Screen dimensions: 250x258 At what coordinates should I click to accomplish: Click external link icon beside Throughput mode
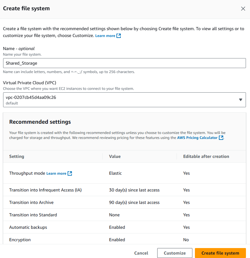pyautogui.click(x=70, y=173)
